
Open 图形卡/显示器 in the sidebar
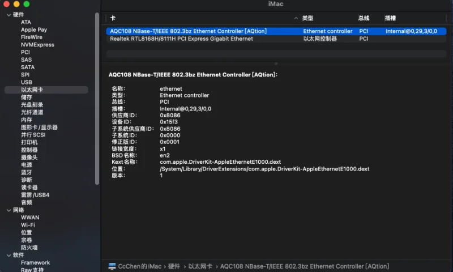point(40,127)
